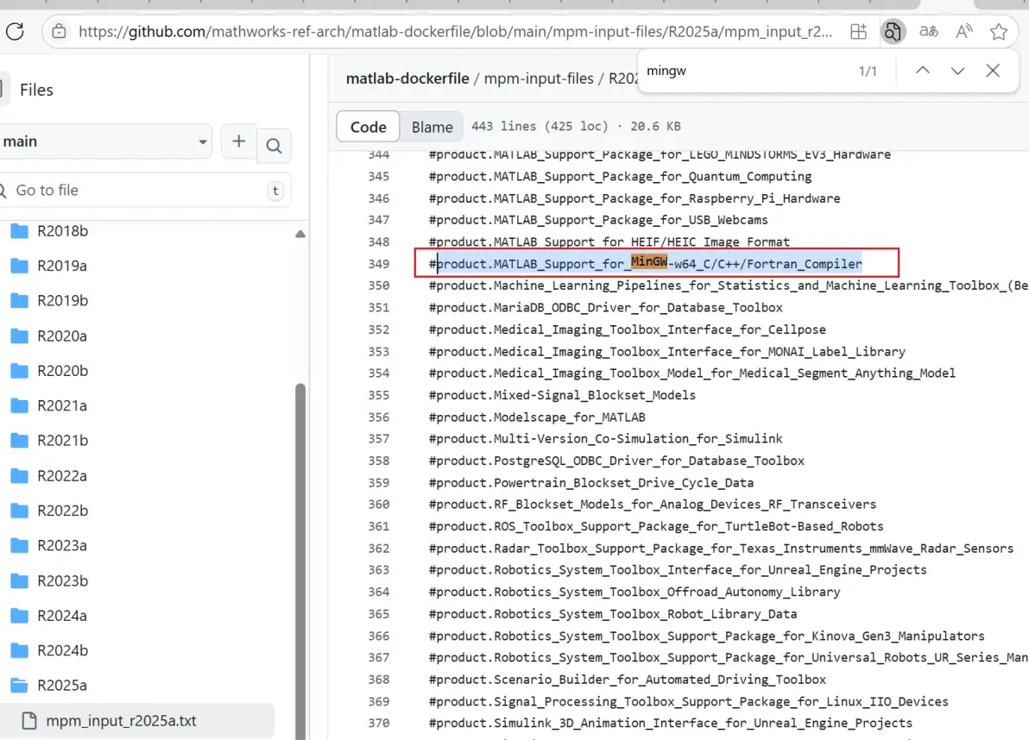Image resolution: width=1029 pixels, height=740 pixels.
Task: Open the translate page icon
Action: click(929, 31)
